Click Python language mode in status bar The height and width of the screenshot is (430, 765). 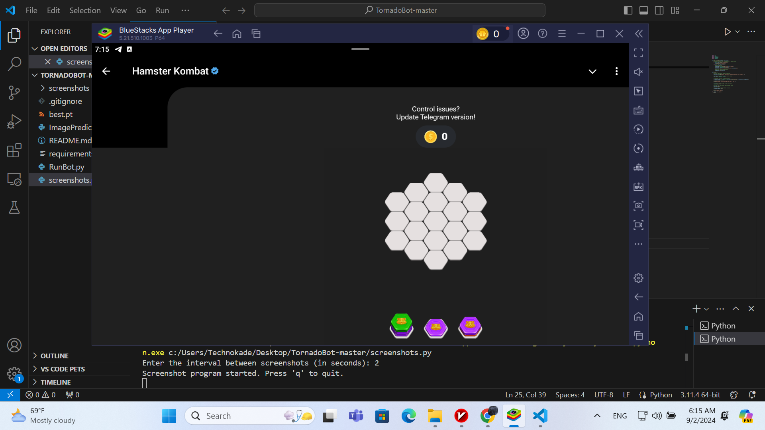click(661, 395)
